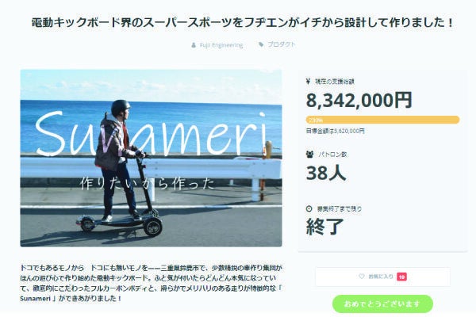The height and width of the screenshot is (317, 476).
Task: Click the tag icon beside プロダクト
Action: (x=261, y=44)
